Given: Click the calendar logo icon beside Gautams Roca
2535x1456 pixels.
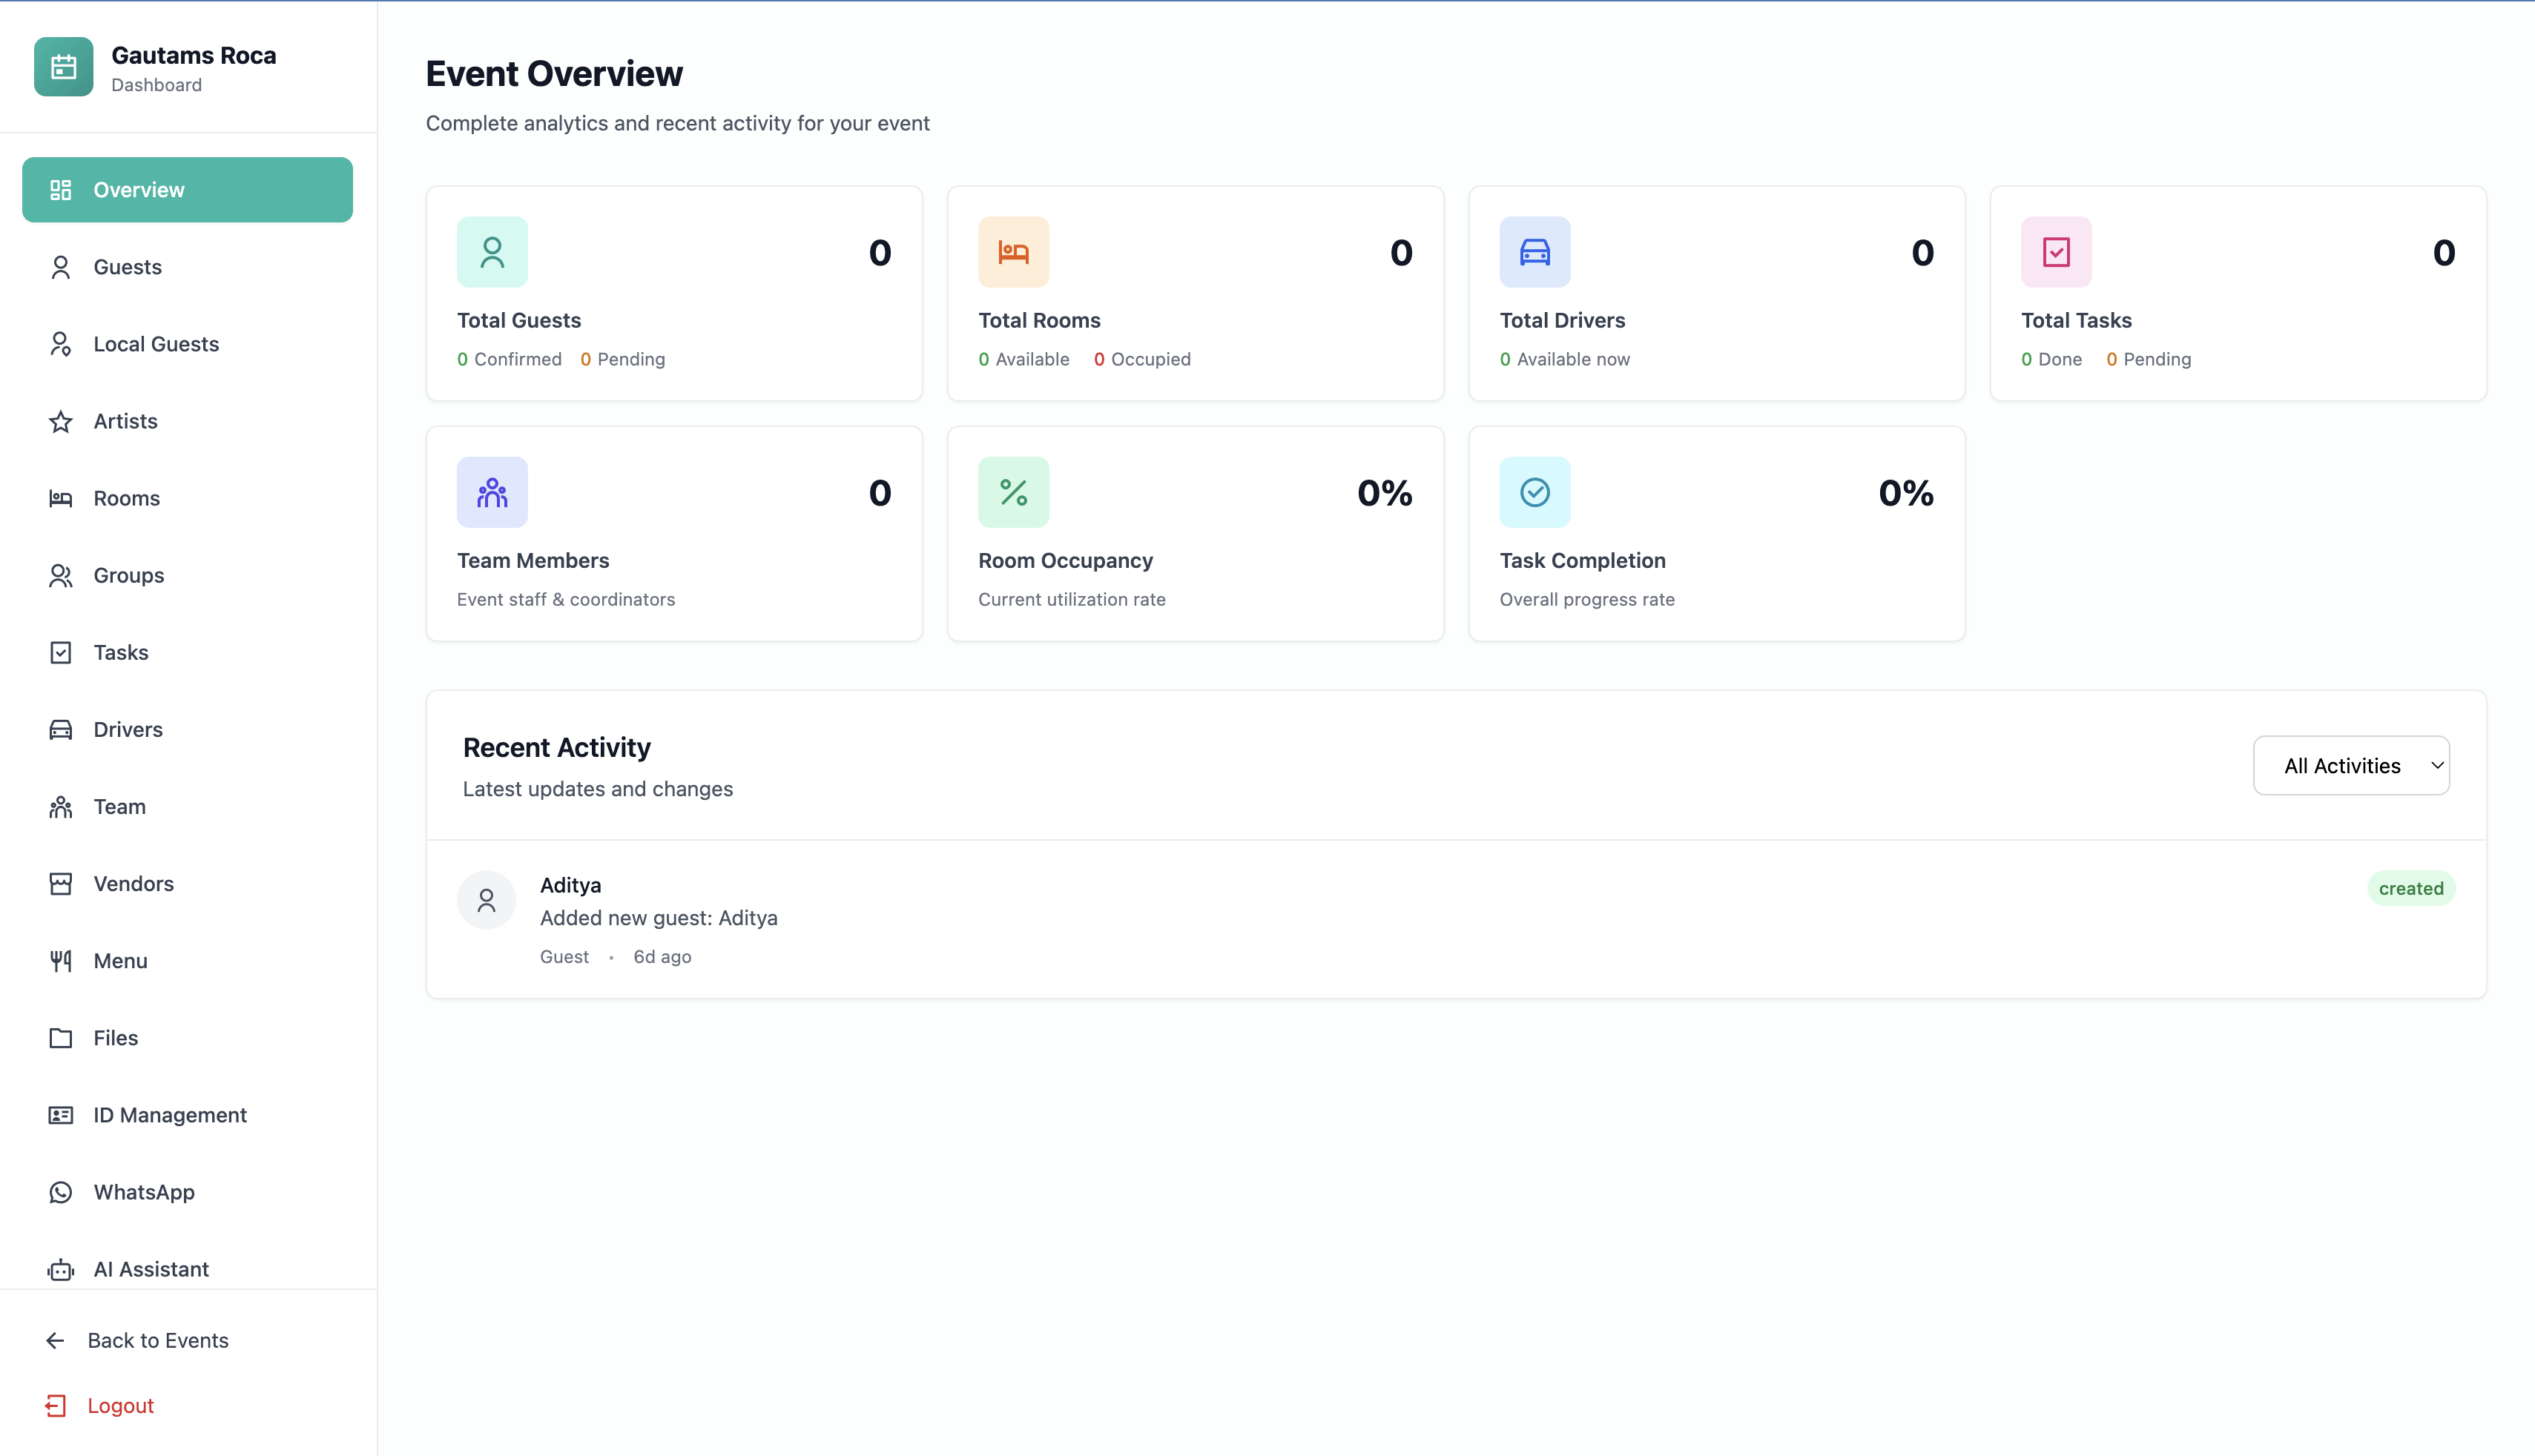Looking at the screenshot, I should click(x=63, y=67).
